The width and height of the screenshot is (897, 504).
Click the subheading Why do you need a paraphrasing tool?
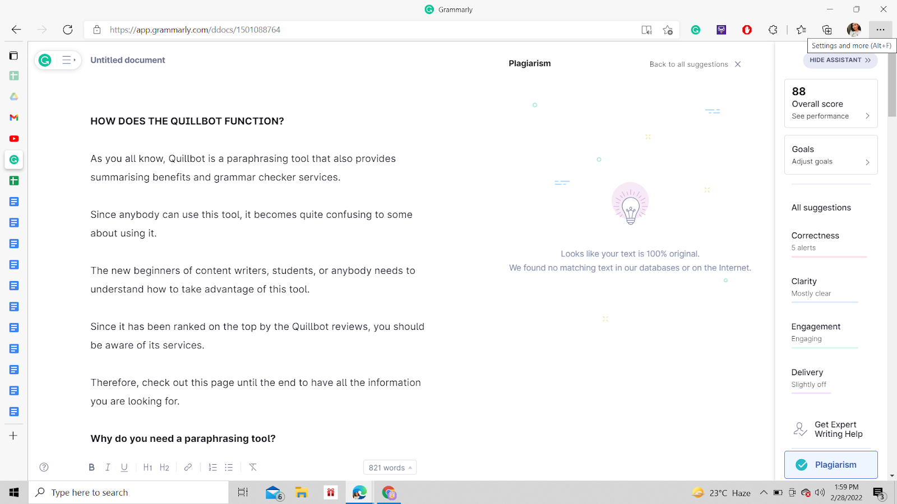183,438
